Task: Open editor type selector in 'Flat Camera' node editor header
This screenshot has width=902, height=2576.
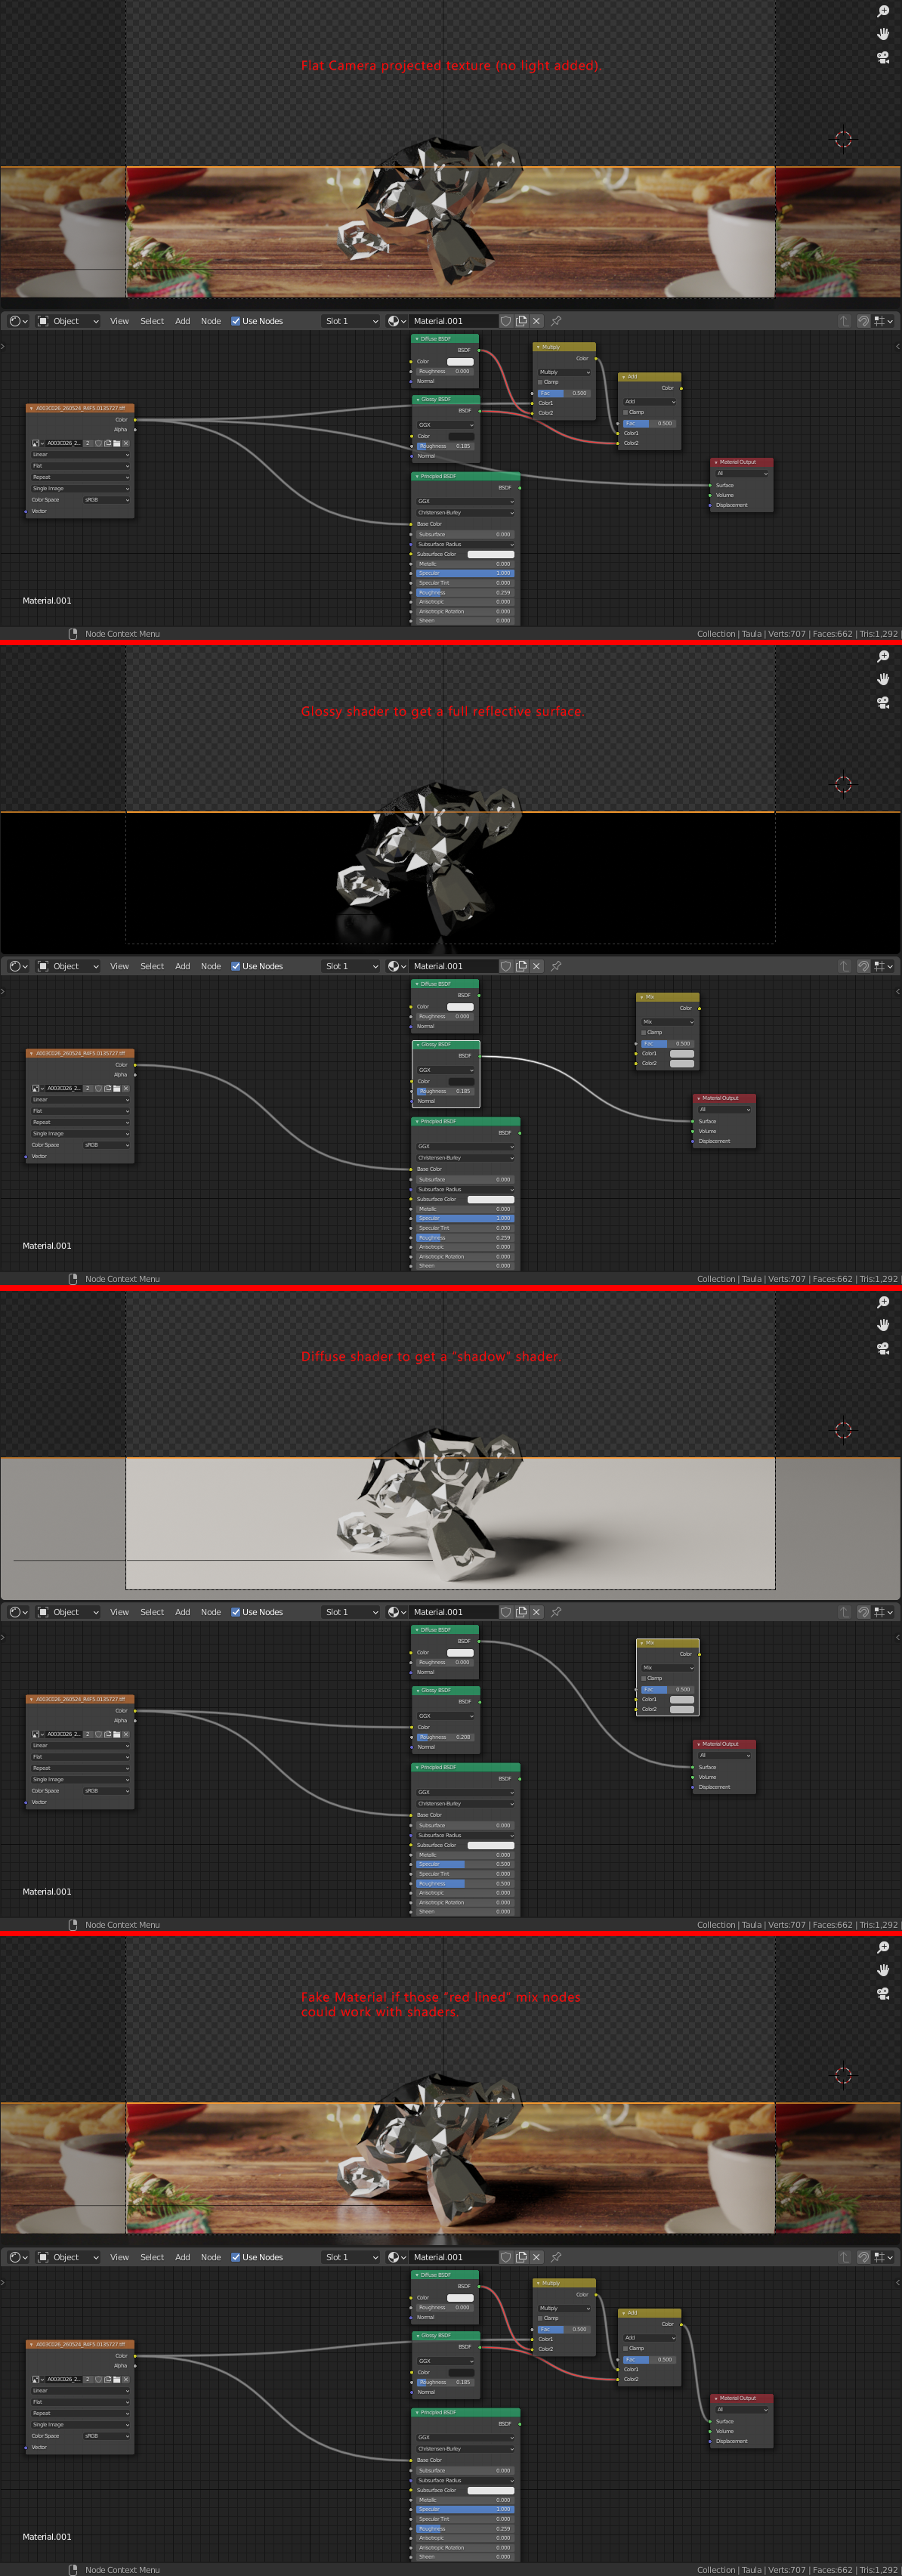Action: click(x=18, y=321)
